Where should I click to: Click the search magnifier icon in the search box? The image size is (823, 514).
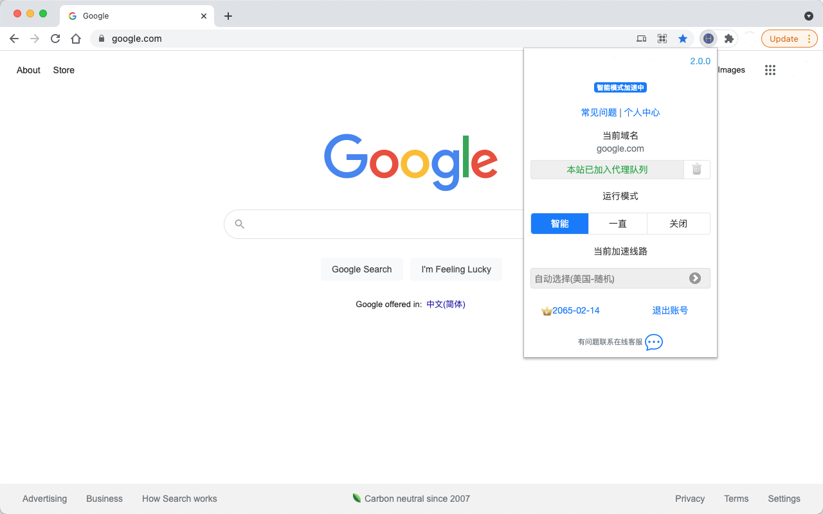239,224
